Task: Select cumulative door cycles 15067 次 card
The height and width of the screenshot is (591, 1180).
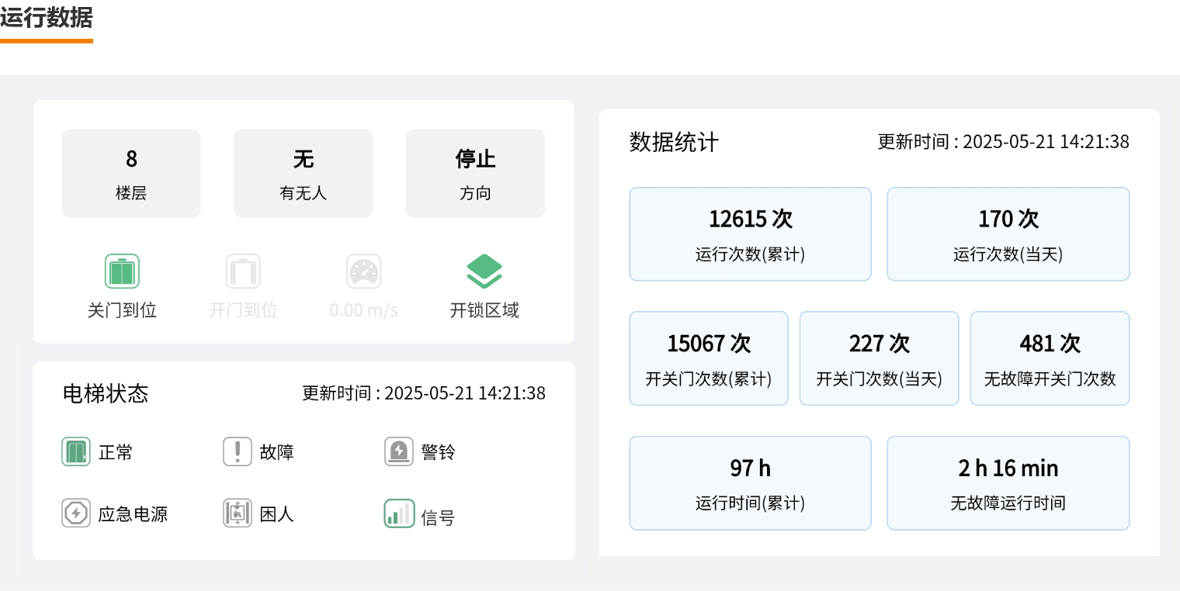Action: (709, 358)
